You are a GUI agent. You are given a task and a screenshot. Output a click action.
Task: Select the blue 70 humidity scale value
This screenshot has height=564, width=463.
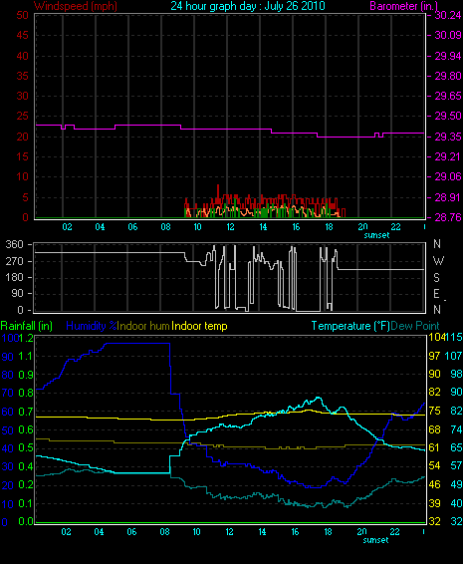[8, 393]
